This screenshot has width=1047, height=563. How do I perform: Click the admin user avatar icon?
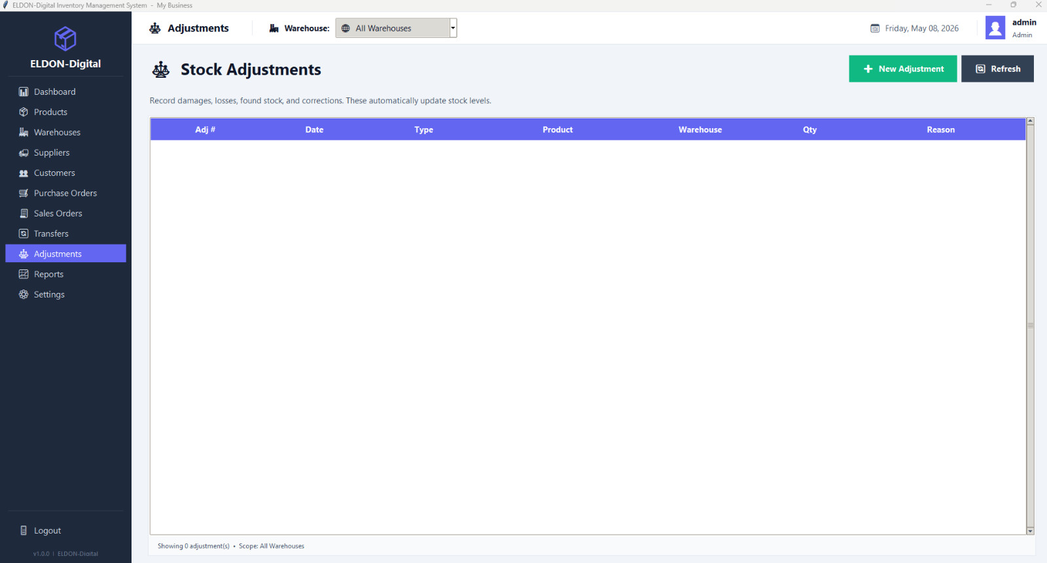click(x=995, y=28)
